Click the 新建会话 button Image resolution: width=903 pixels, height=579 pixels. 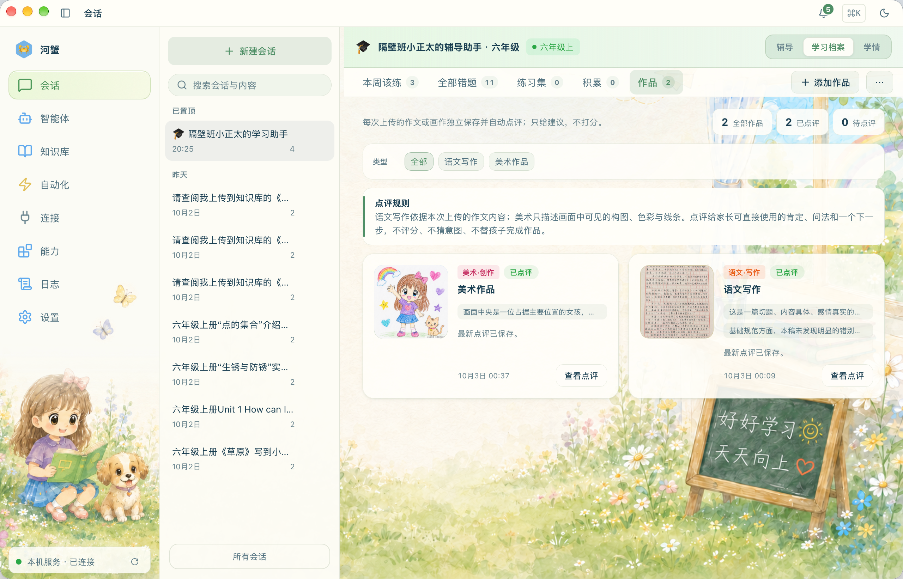(249, 51)
